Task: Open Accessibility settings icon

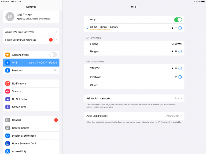Action: pyautogui.click(x=8, y=151)
